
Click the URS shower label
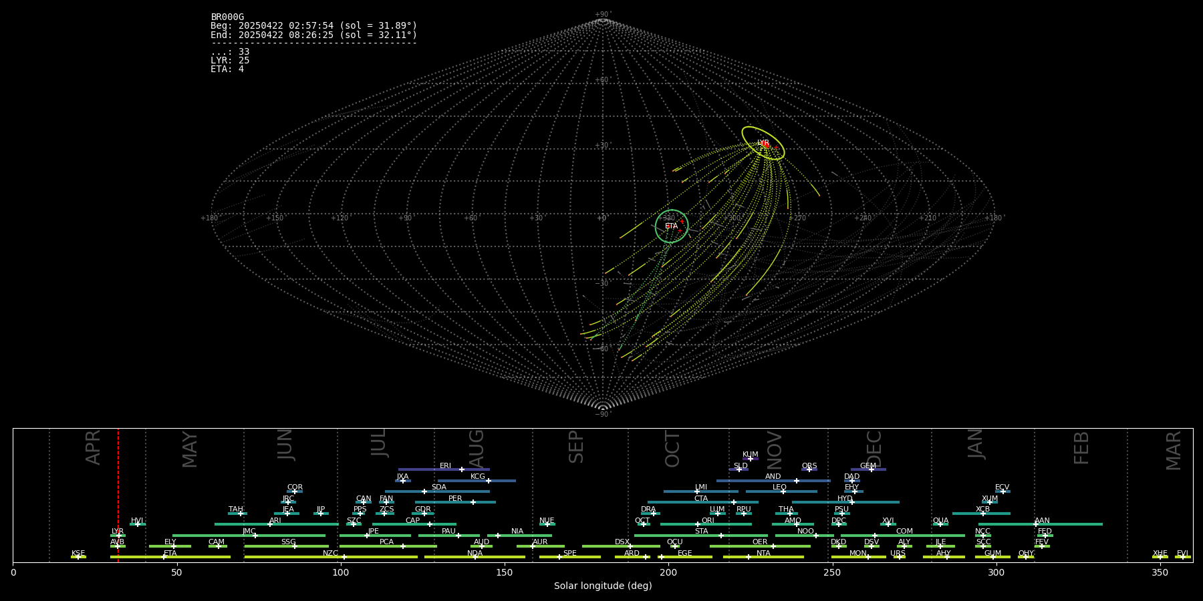pos(898,554)
